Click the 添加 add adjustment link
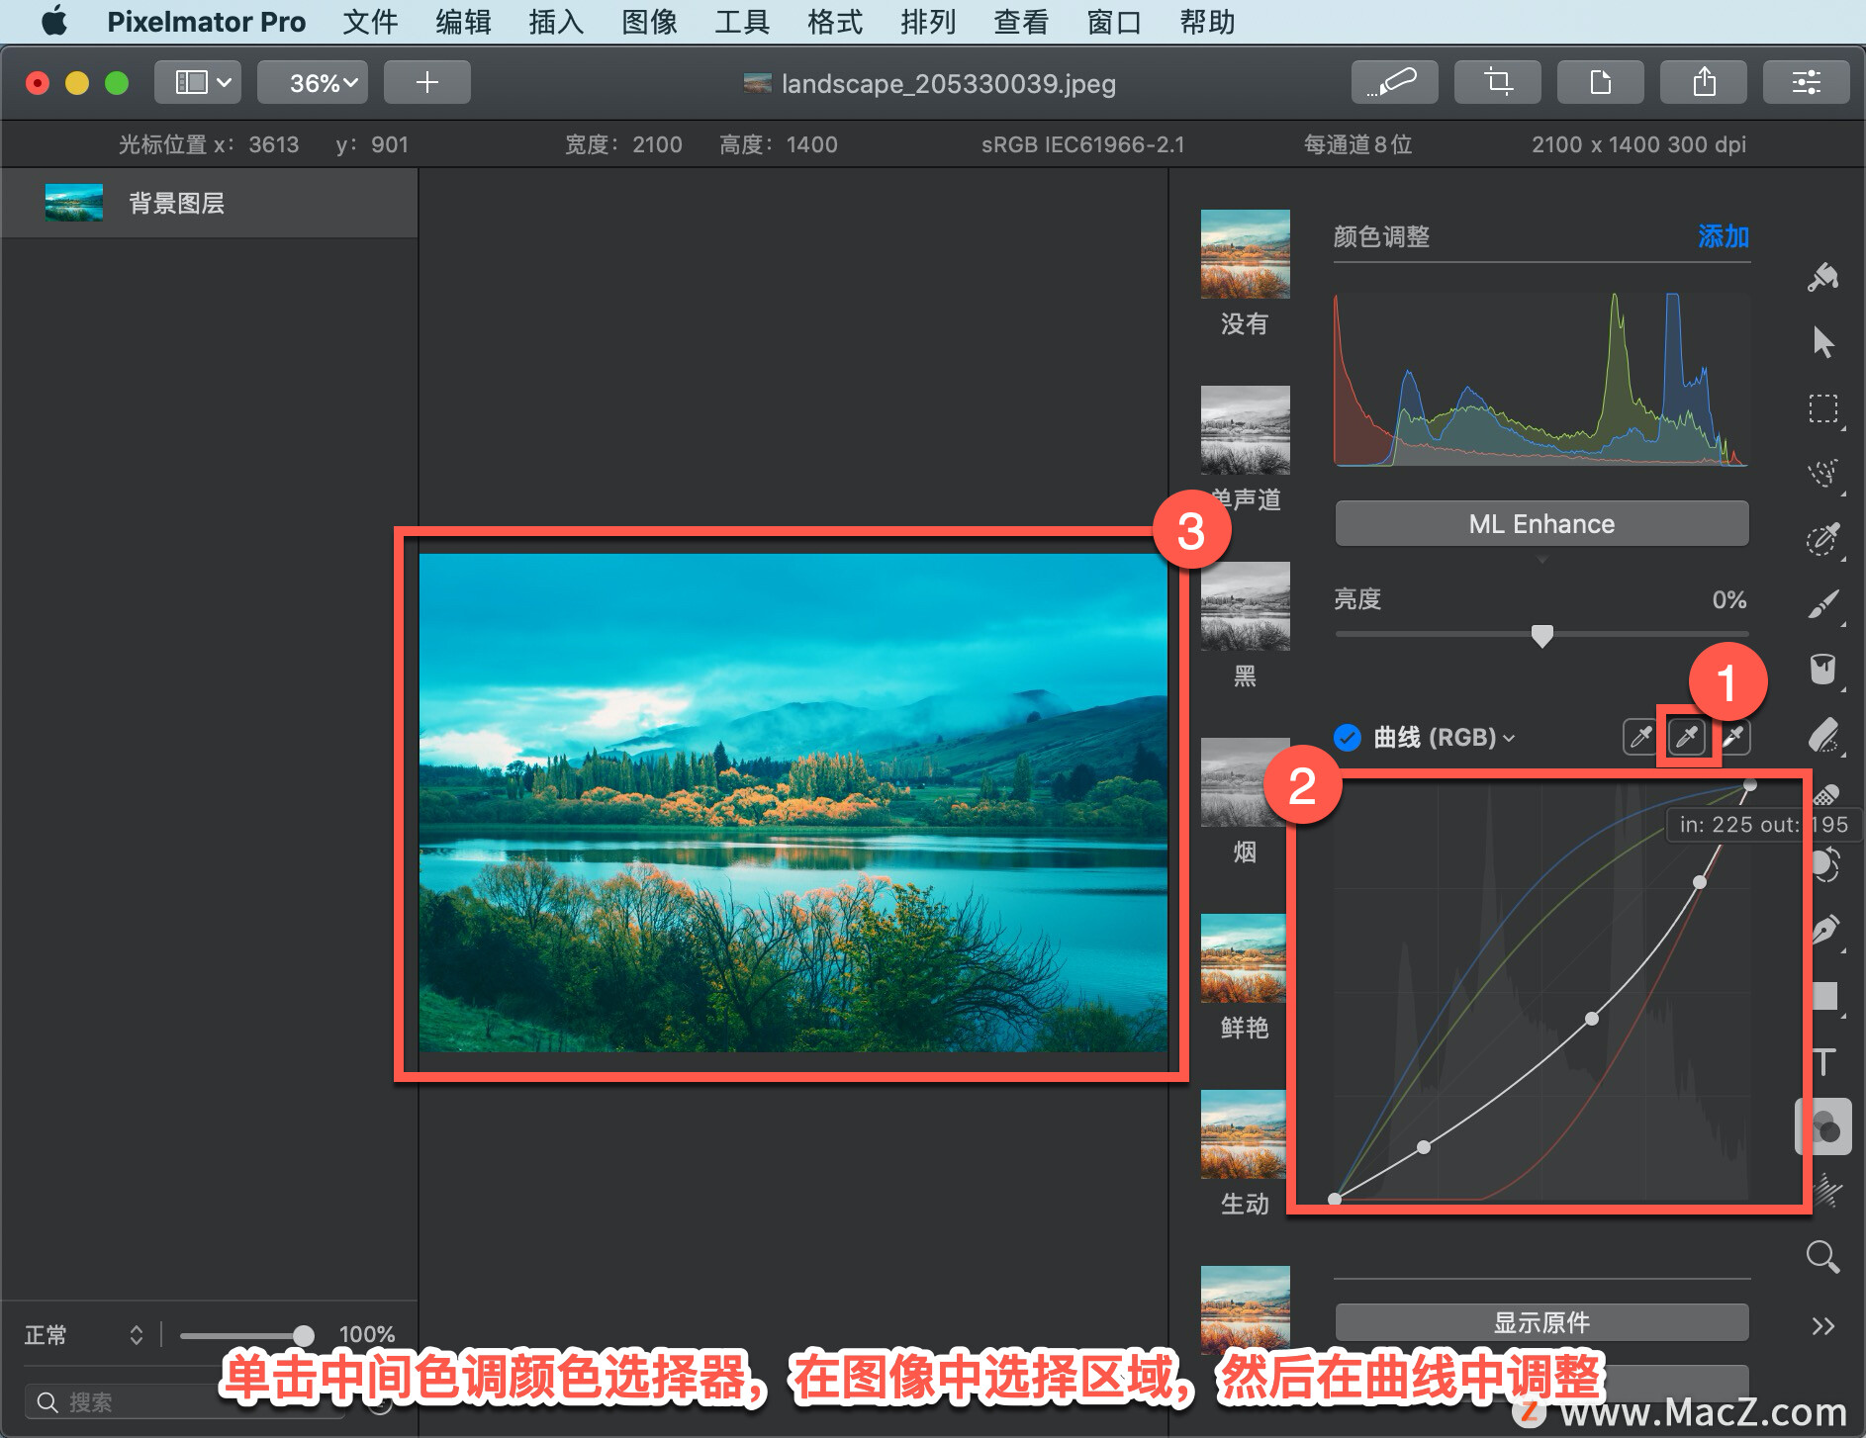The width and height of the screenshot is (1866, 1438). click(x=1724, y=236)
